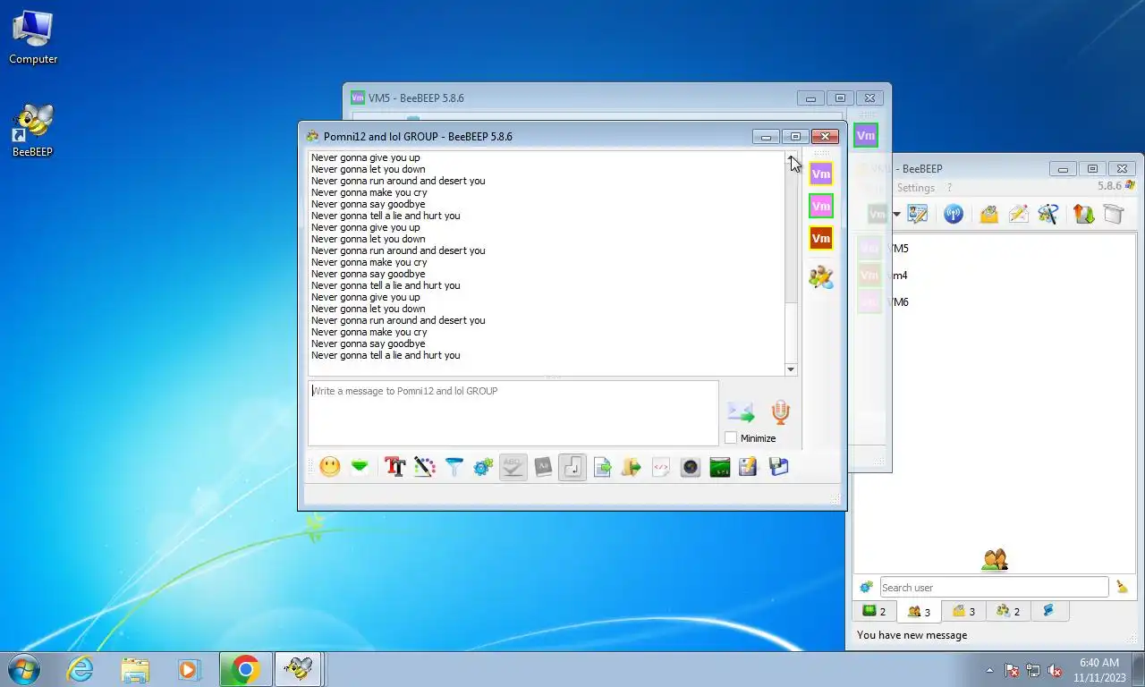Open Chrome from the taskbar
Image resolution: width=1145 pixels, height=687 pixels.
(x=245, y=669)
